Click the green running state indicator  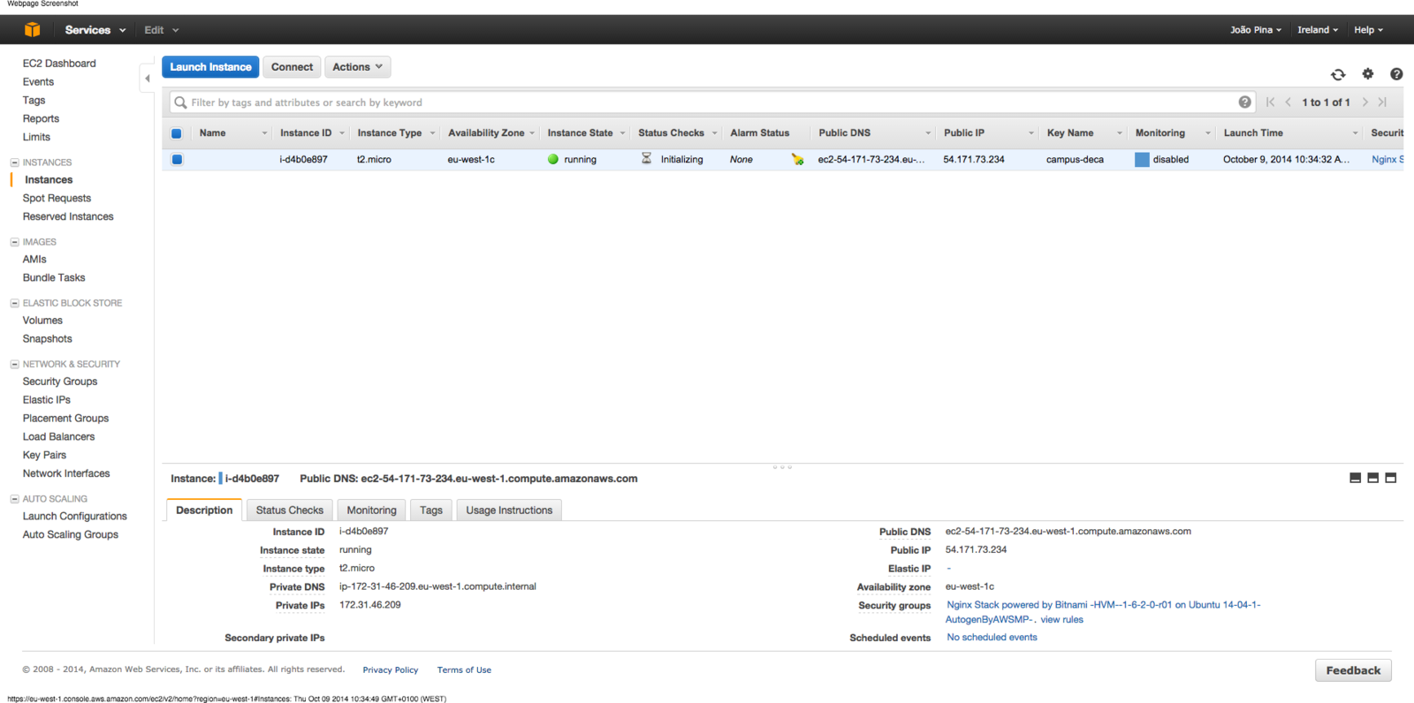(x=553, y=160)
